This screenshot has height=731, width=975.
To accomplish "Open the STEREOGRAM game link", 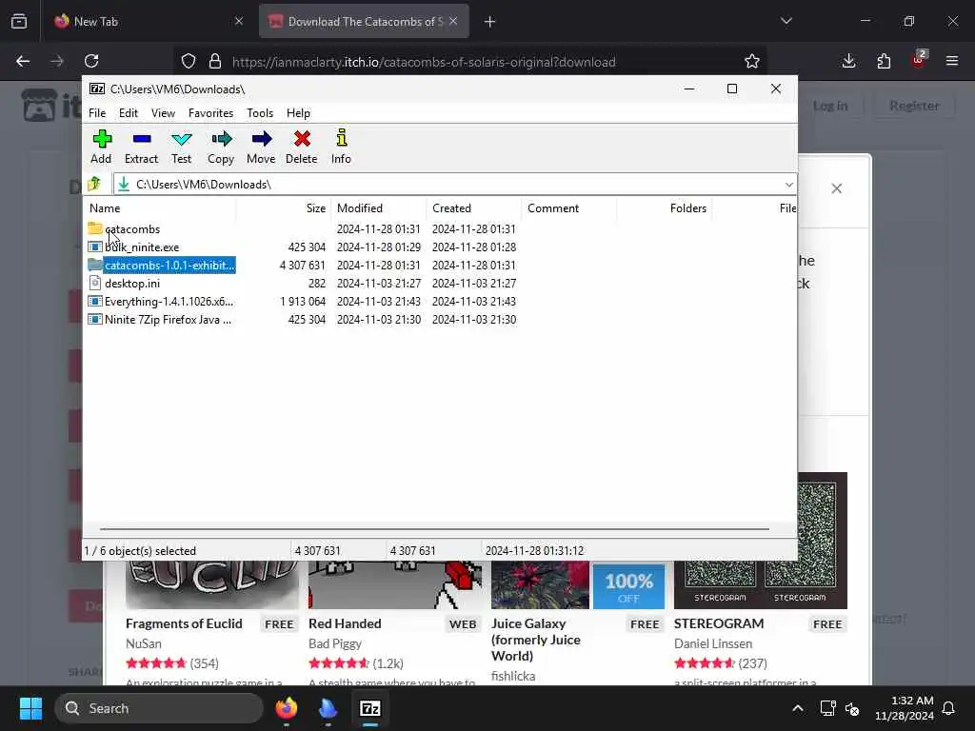I will [719, 623].
